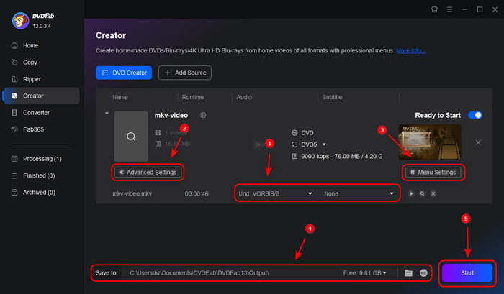Open the More info link
The width and height of the screenshot is (504, 294).
click(410, 50)
